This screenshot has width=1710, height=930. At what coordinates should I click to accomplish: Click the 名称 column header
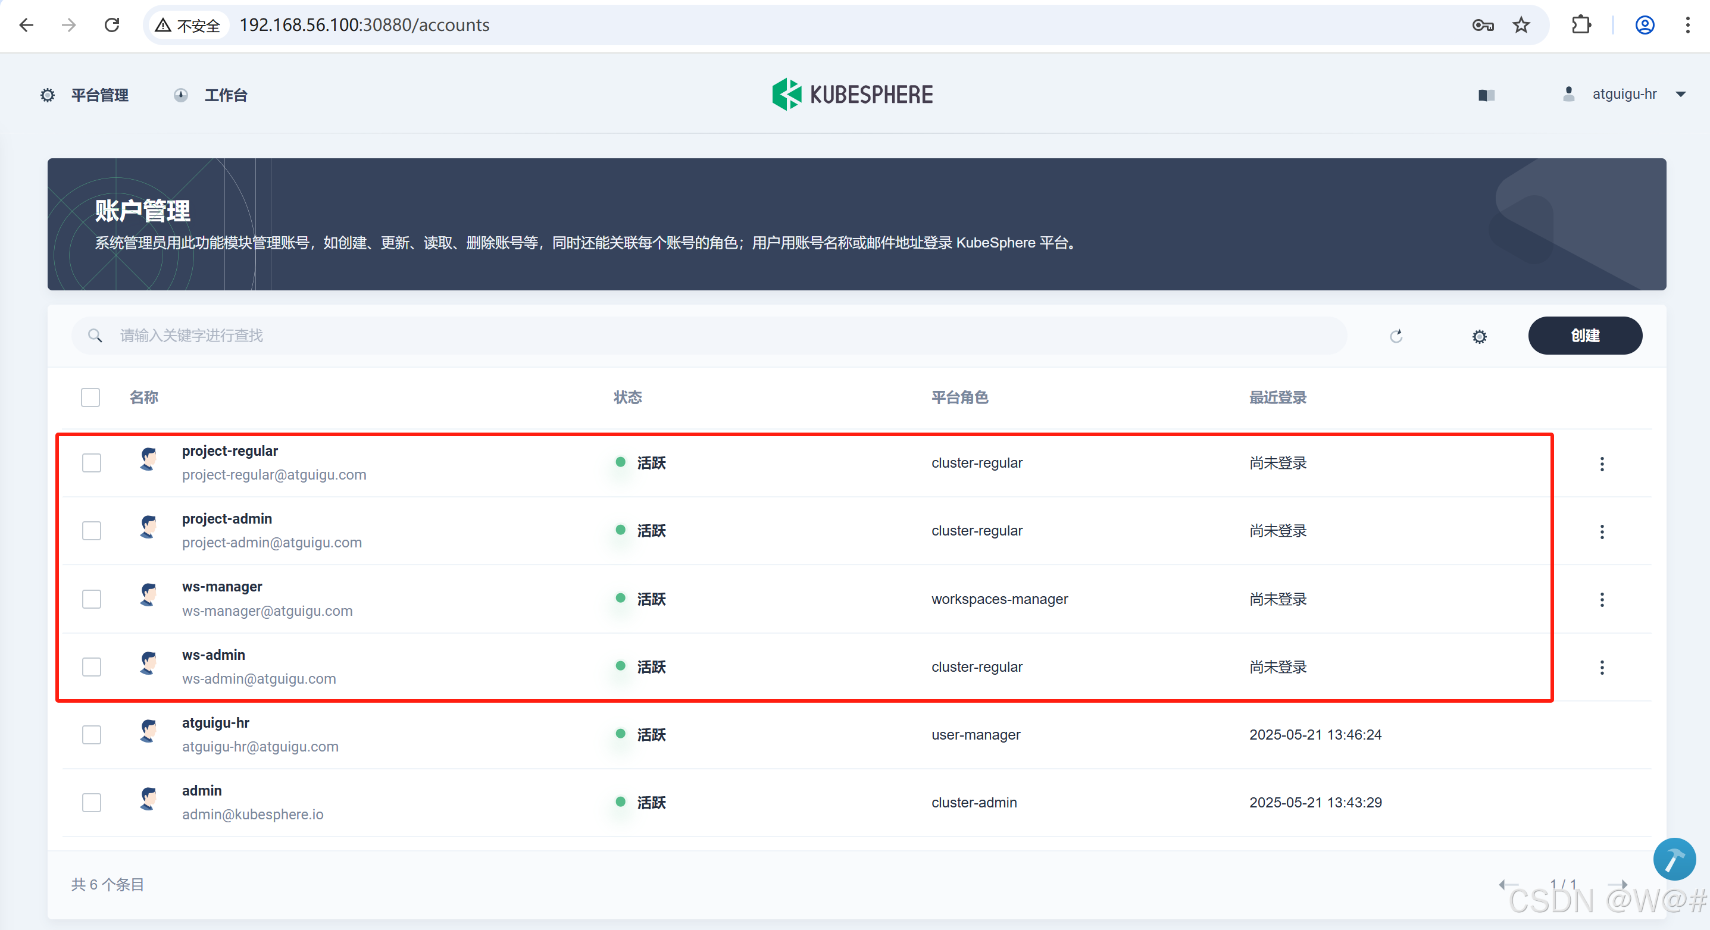(143, 397)
